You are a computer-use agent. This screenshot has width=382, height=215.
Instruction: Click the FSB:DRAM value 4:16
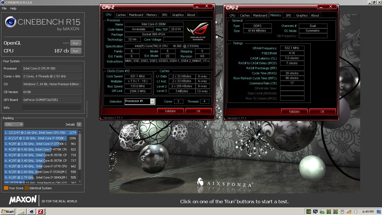(292, 53)
